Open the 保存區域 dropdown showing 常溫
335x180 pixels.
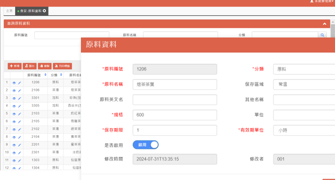[304, 85]
